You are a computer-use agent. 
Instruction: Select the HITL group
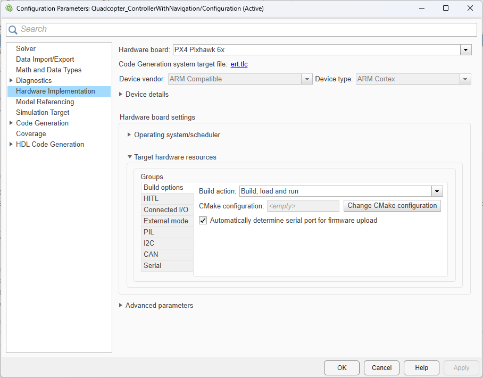click(x=167, y=198)
